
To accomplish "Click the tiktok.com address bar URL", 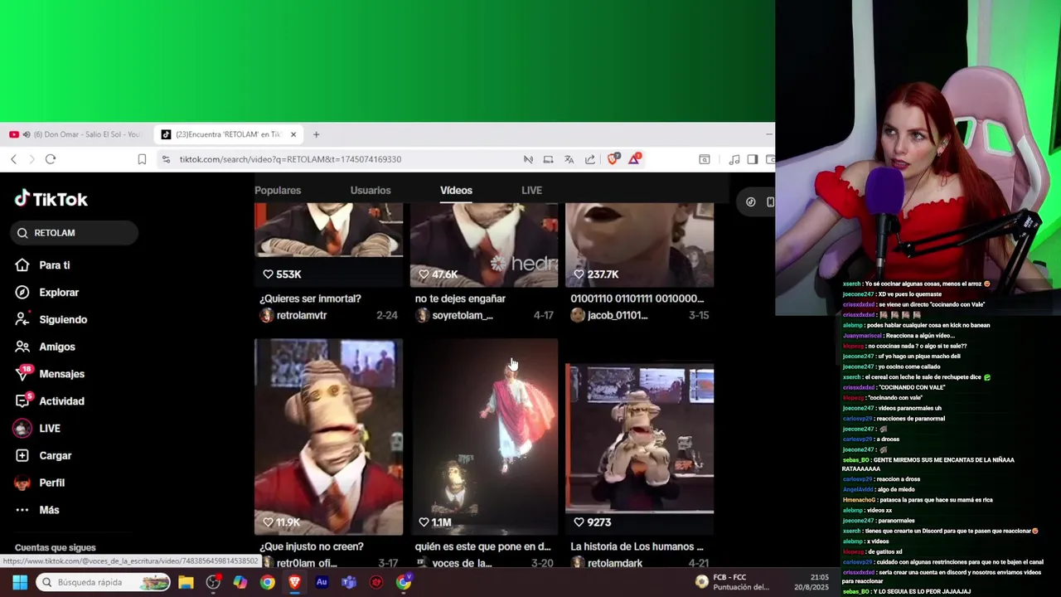I will [290, 159].
